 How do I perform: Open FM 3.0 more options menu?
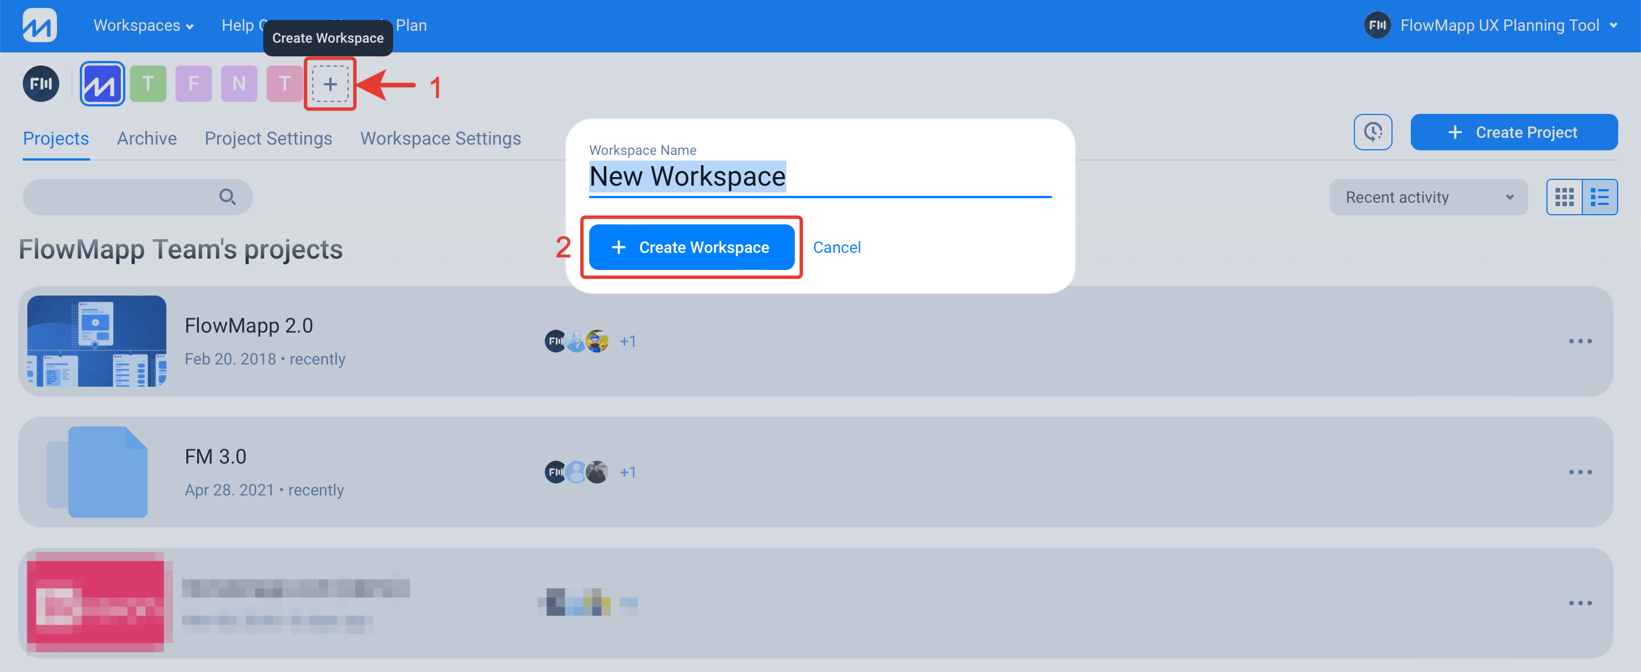(1580, 472)
